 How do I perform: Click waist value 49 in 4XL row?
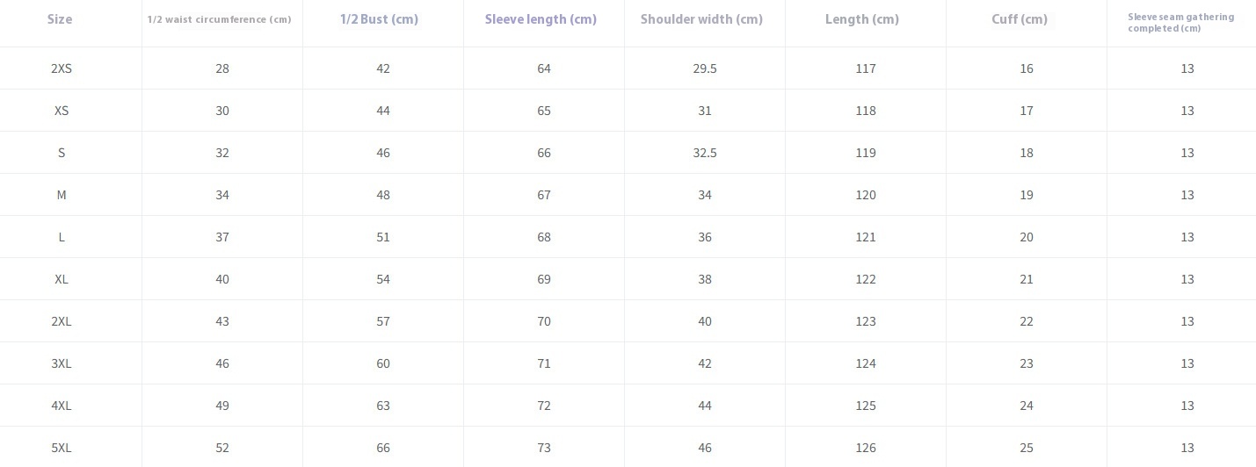tap(222, 406)
